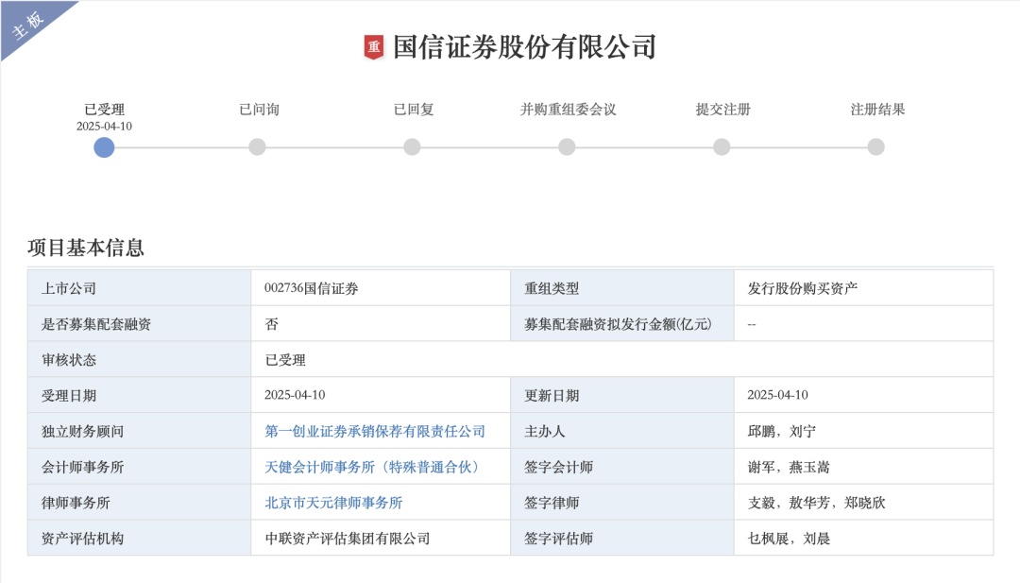Click the red 重 badge icon beside company title
The height and width of the screenshot is (583, 1020).
pyautogui.click(x=373, y=47)
